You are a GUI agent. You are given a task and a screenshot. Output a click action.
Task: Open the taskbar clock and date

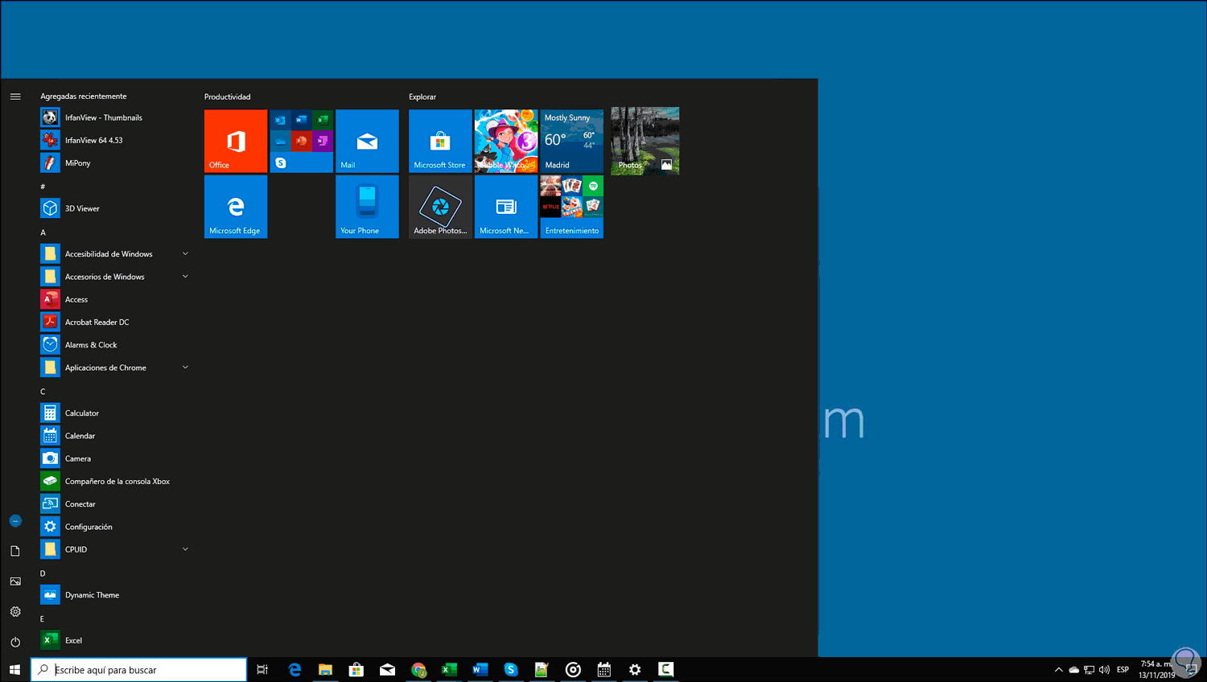1156,669
